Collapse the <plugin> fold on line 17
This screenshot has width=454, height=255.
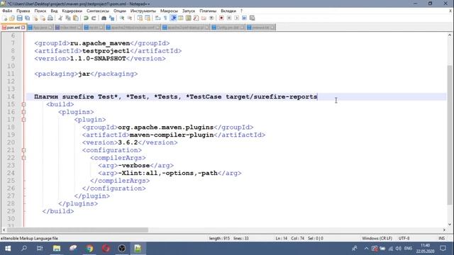point(23,120)
